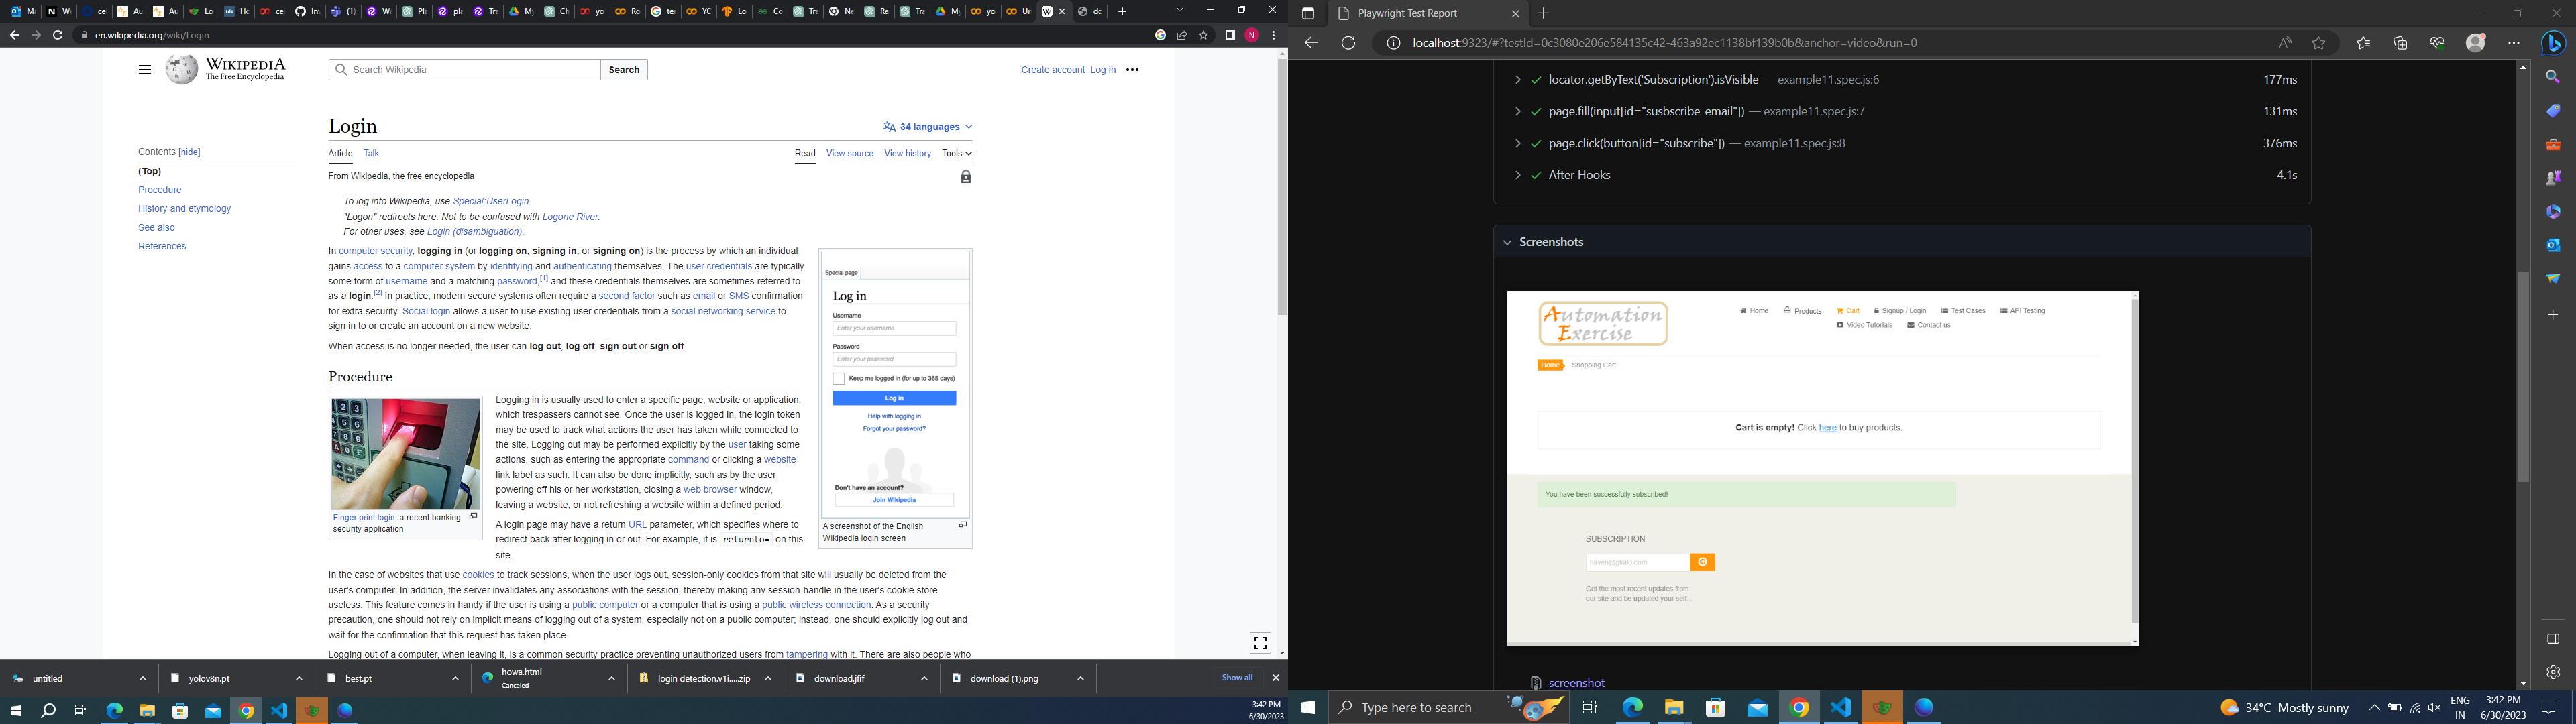This screenshot has height=724, width=2576.
Task: Open Edge browser essentials heart icon
Action: pyautogui.click(x=2437, y=43)
